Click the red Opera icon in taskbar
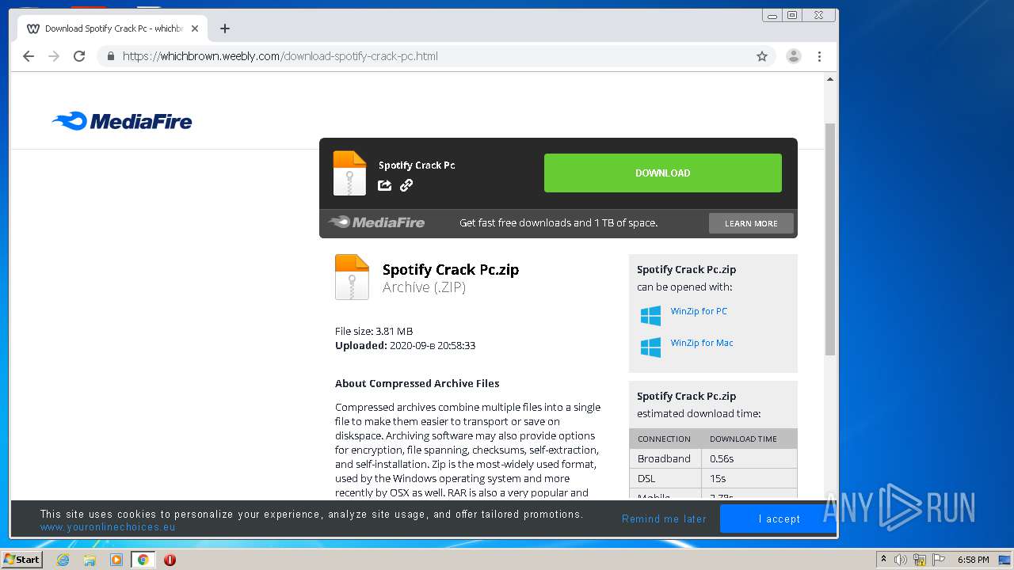This screenshot has height=570, width=1014. (170, 560)
